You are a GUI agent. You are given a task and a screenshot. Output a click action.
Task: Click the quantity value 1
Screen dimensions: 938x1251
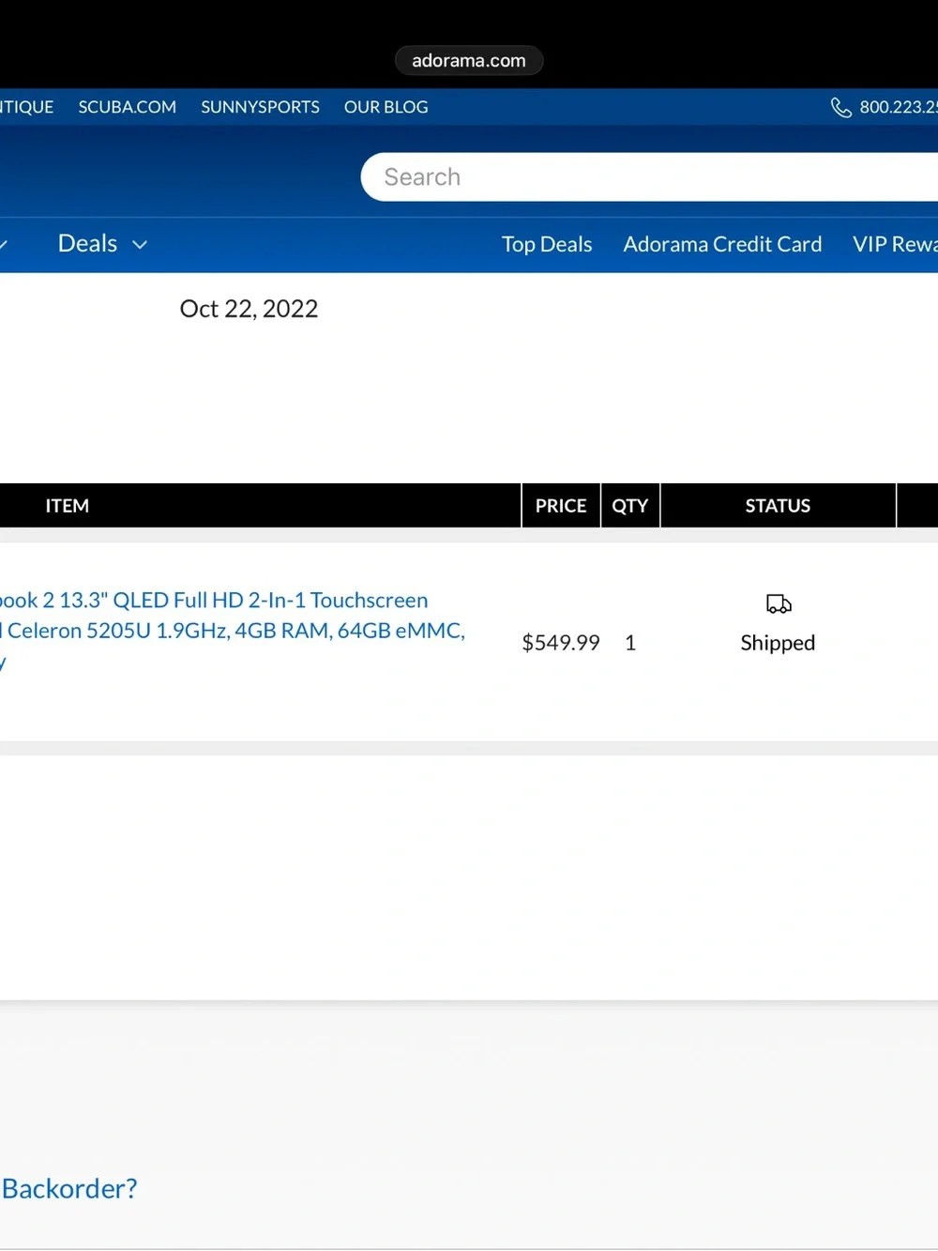coord(630,643)
